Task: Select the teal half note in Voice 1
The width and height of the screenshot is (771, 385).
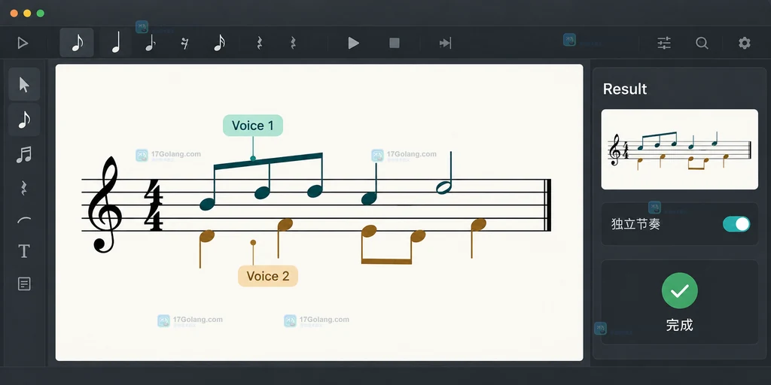Action: tap(444, 187)
